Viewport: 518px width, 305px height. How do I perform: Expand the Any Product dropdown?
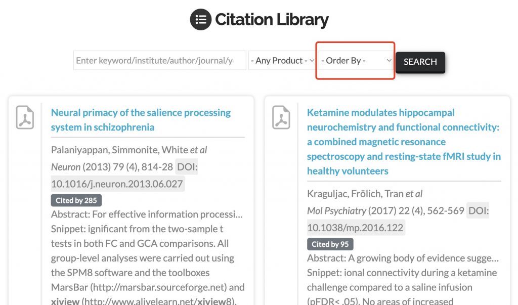282,61
